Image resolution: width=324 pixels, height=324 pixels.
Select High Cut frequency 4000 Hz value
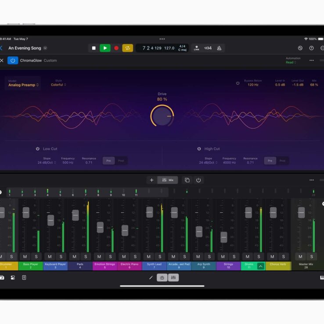click(229, 162)
